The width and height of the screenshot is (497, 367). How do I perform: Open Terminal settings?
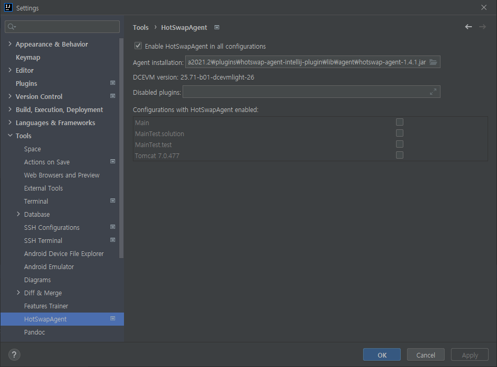tap(36, 202)
